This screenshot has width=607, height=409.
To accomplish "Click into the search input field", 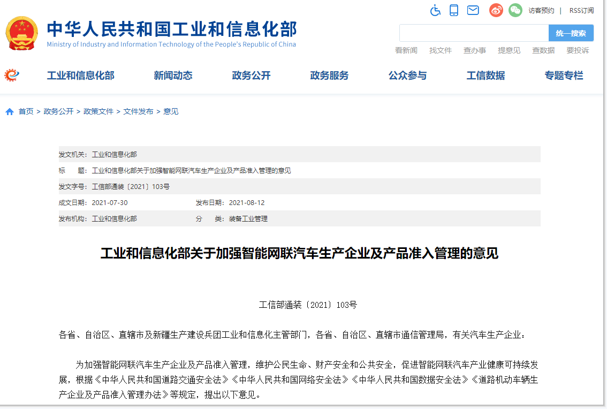I will 474,33.
